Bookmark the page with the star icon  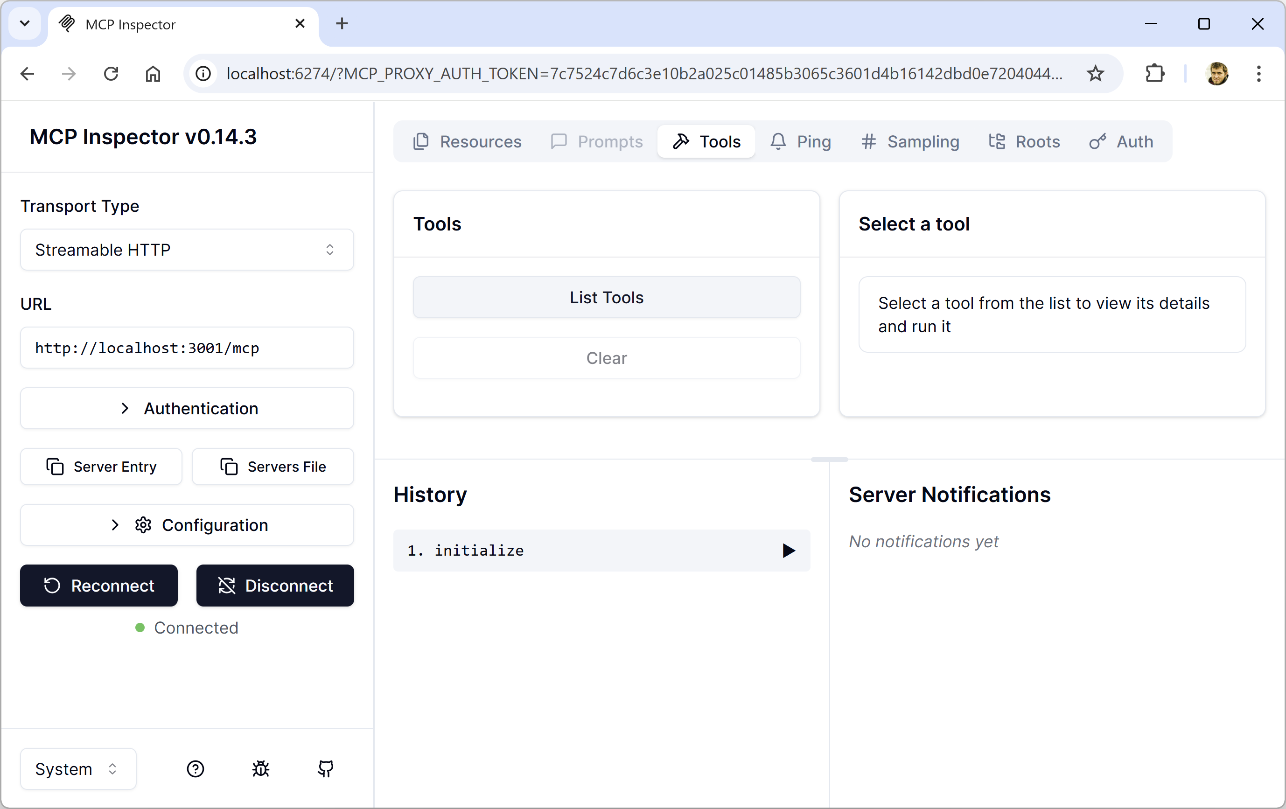tap(1095, 74)
